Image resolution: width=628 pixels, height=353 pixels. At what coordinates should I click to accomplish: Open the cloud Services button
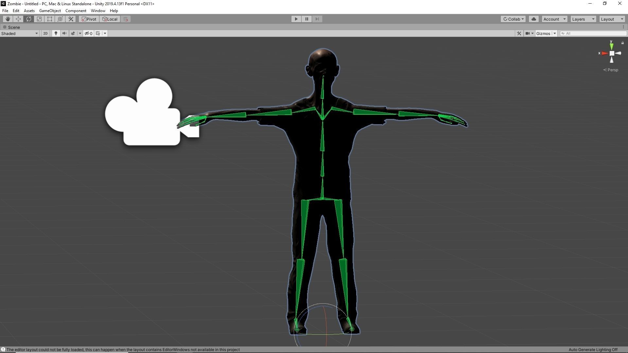(x=534, y=19)
